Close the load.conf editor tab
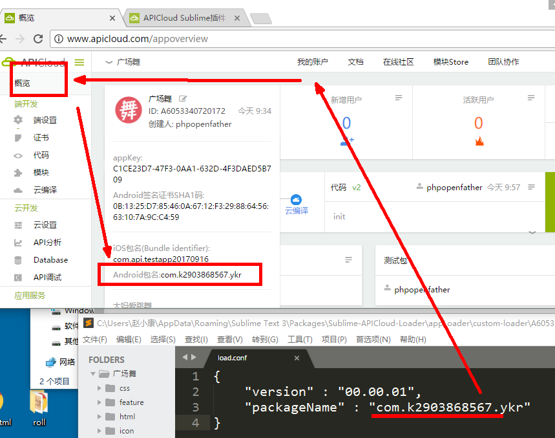The image size is (555, 438). point(297,358)
